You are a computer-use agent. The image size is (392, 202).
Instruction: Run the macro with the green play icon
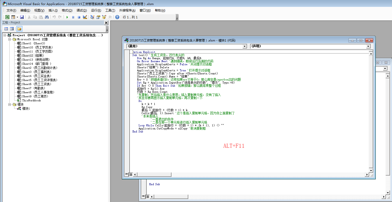click(67, 17)
